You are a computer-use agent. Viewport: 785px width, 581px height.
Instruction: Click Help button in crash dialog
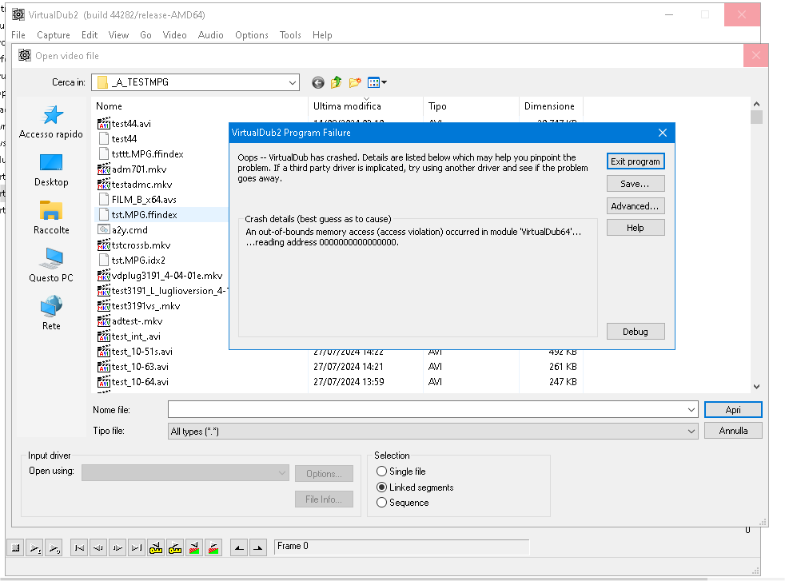point(636,228)
